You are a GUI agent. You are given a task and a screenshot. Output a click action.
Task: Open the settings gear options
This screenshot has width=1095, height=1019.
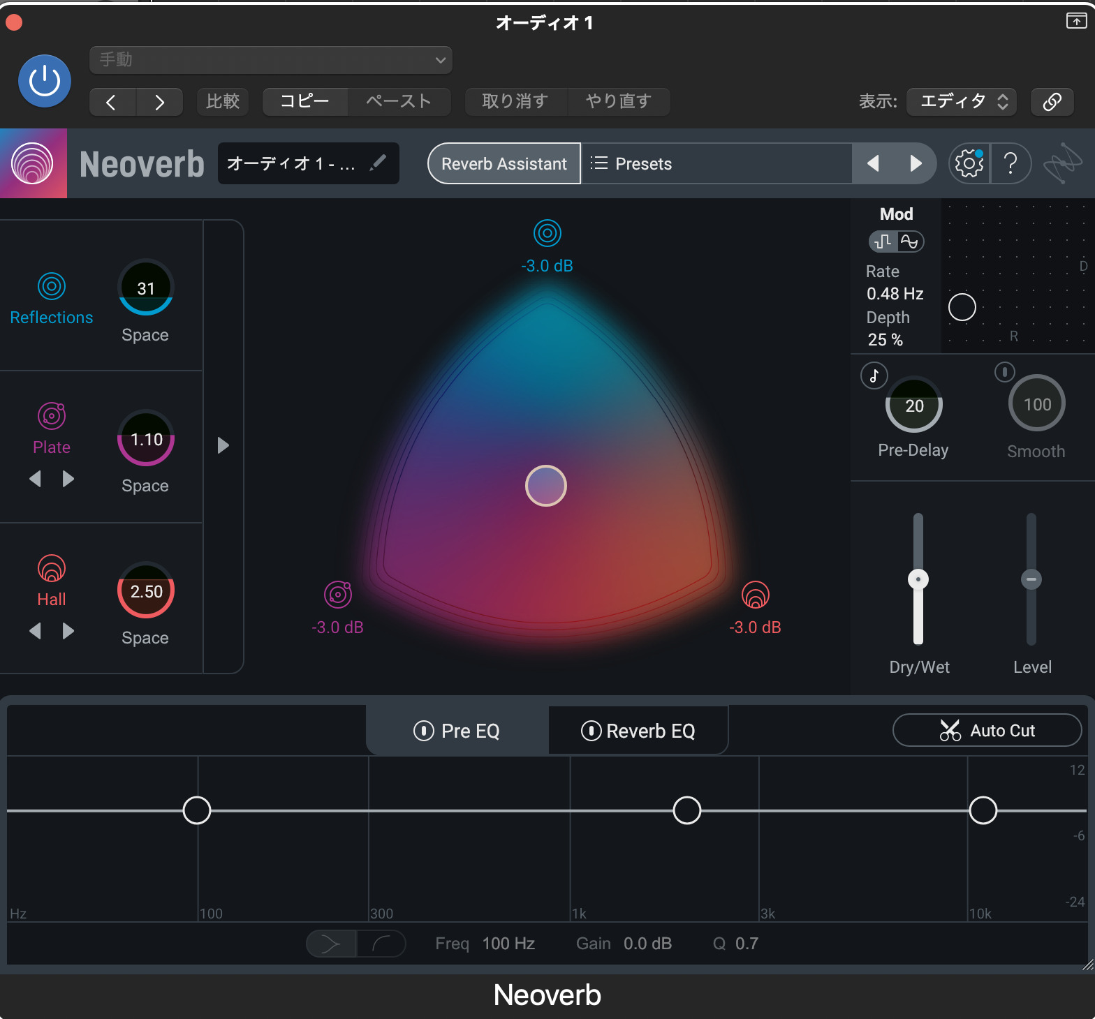pos(969,163)
